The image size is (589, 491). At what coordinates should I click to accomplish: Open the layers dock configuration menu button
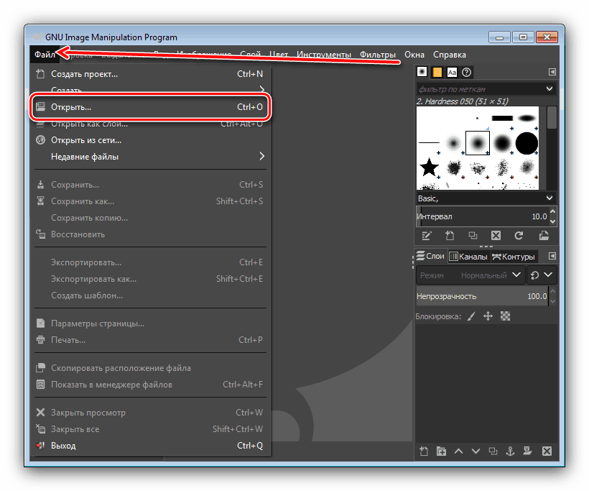(x=552, y=256)
